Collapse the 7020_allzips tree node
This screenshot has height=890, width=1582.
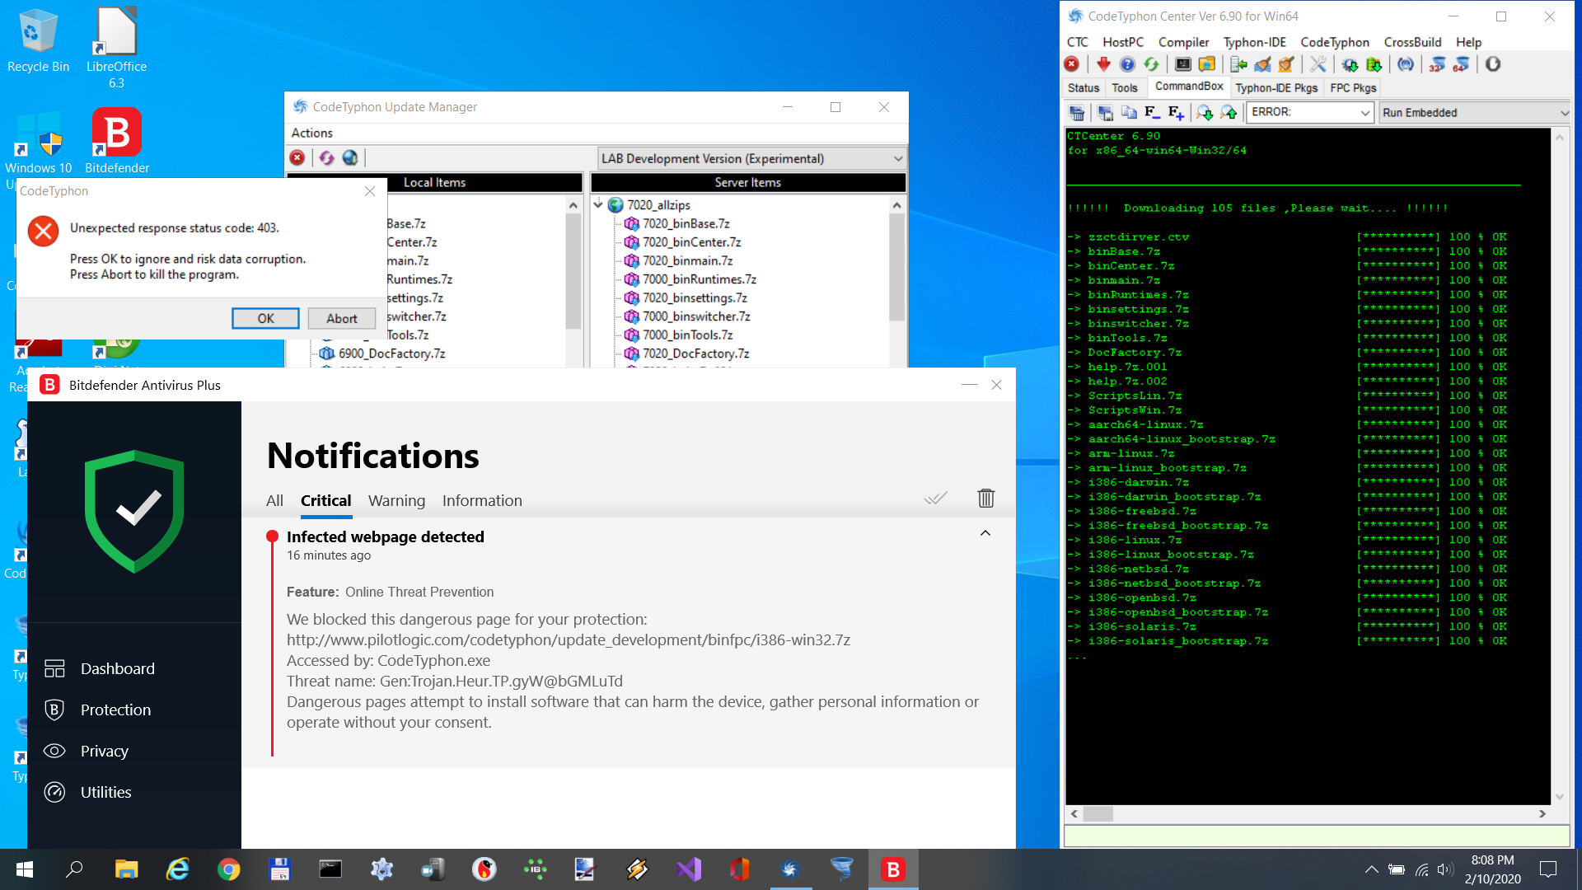(x=598, y=204)
